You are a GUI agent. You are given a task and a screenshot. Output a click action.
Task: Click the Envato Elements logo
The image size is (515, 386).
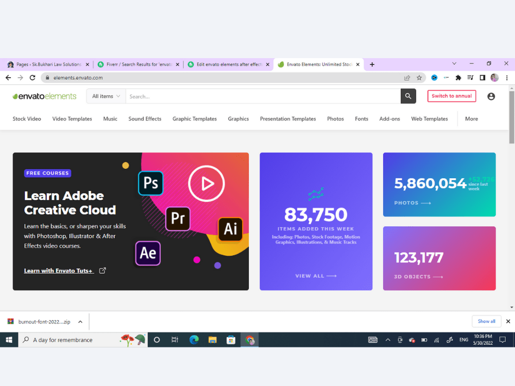coord(44,96)
